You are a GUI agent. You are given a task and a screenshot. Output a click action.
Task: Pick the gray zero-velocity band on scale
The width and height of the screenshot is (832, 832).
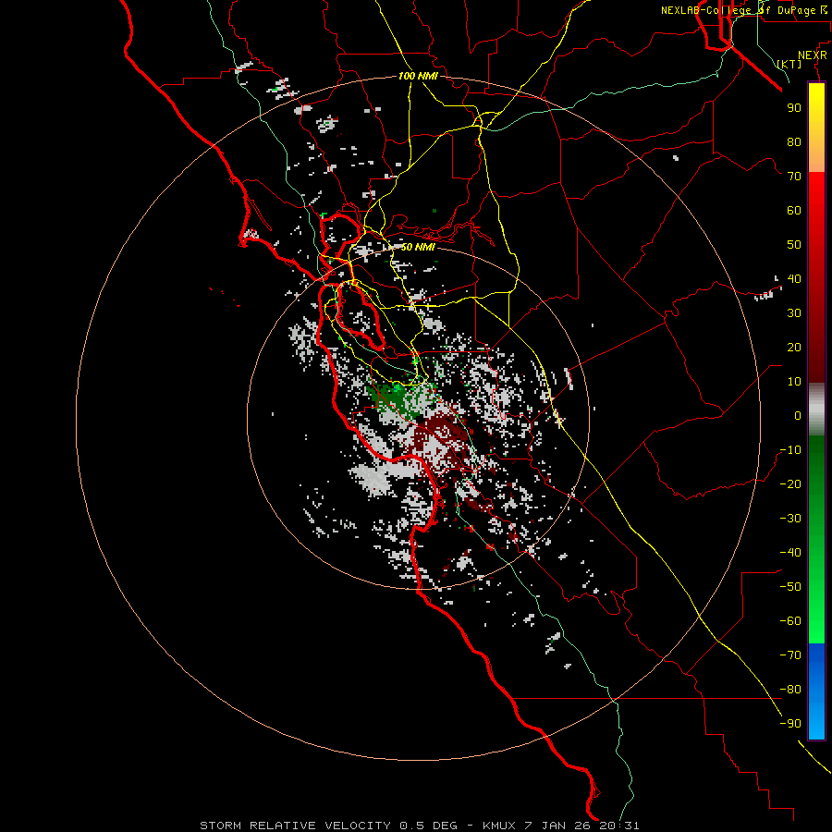816,410
